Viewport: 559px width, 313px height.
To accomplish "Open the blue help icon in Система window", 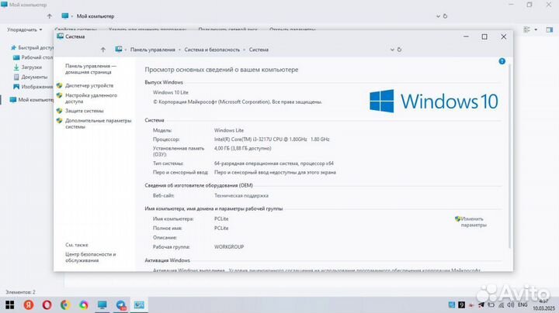I will (x=502, y=61).
